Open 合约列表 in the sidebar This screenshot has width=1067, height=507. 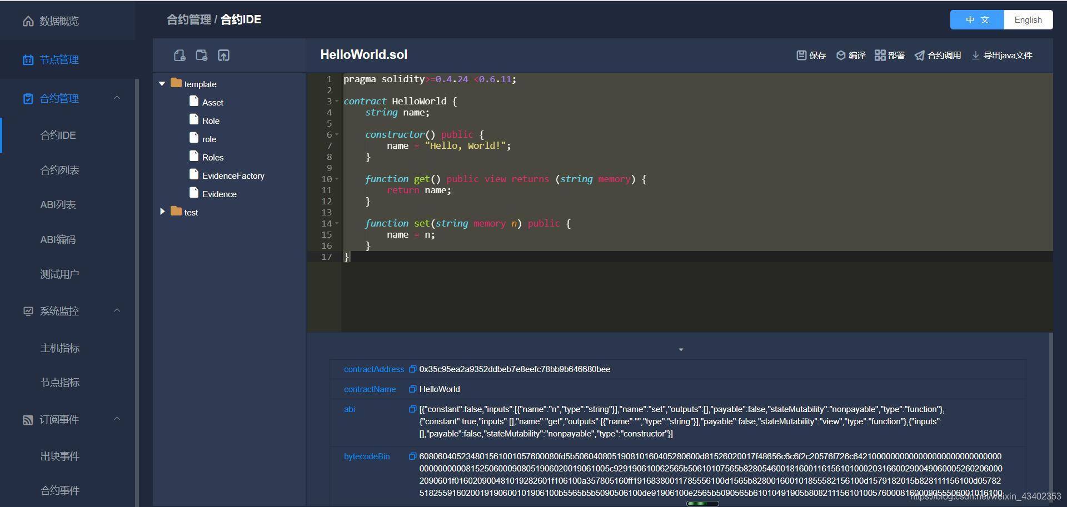pyautogui.click(x=59, y=170)
